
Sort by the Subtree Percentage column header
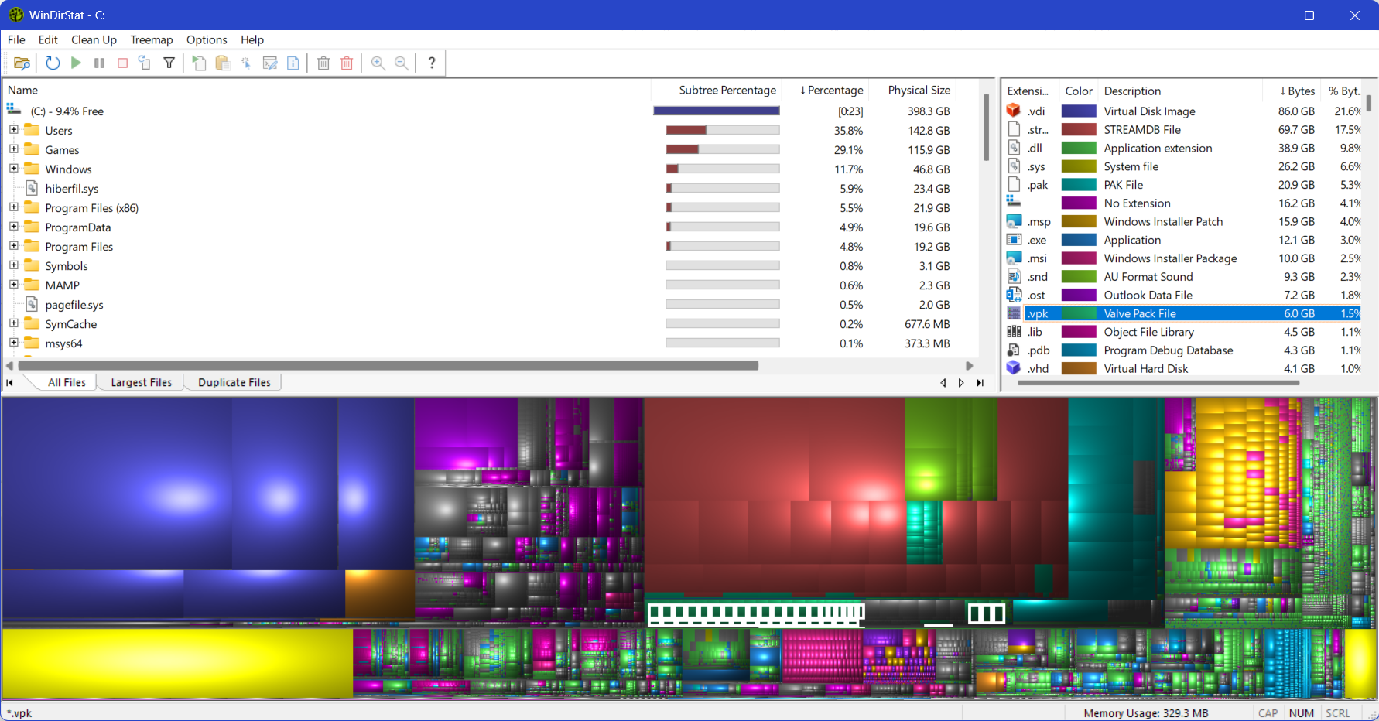(717, 91)
